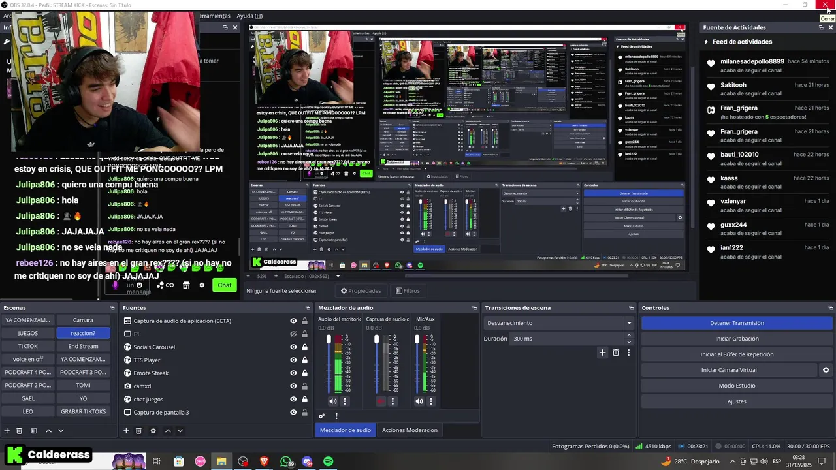Viewport: 836px width, 470px height.
Task: Click Detener Transmisión button
Action: (737, 323)
